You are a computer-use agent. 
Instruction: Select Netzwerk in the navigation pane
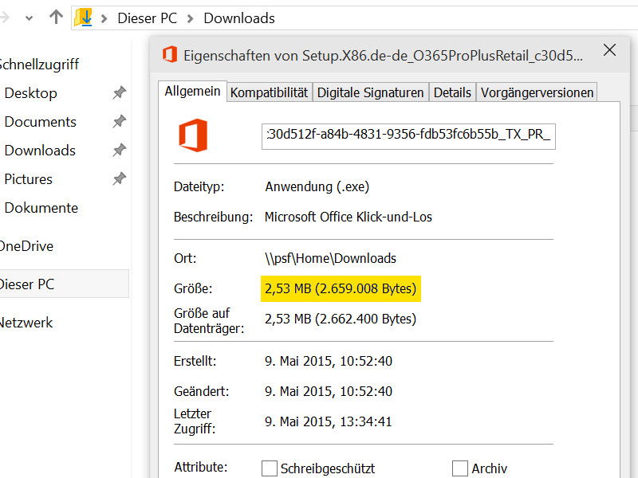[x=26, y=323]
